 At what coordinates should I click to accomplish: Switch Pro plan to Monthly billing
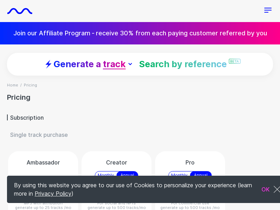179,174
